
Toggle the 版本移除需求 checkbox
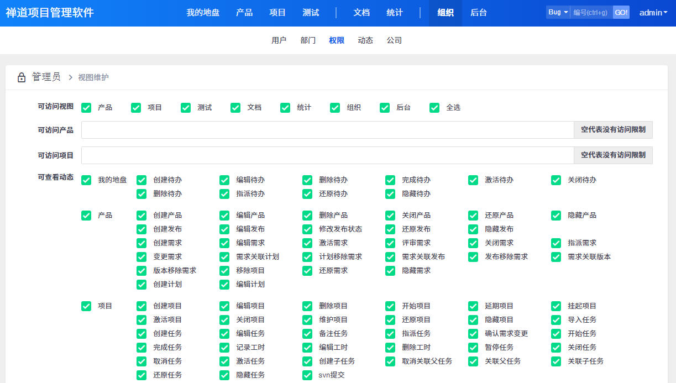click(x=142, y=271)
